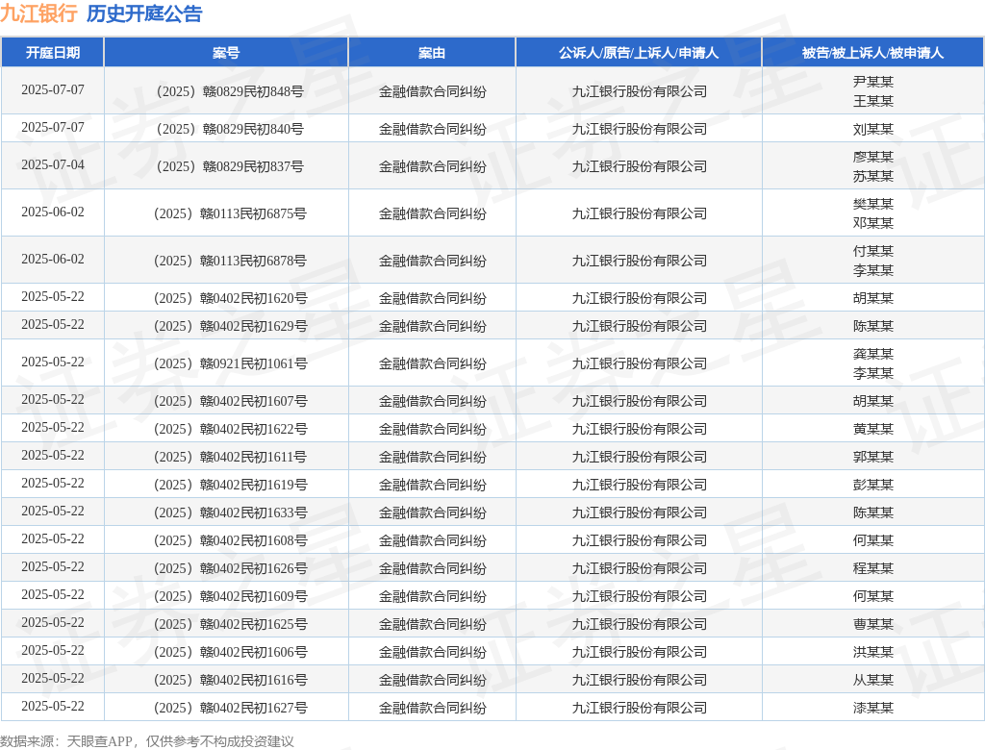Select the 案号 column header

pyautogui.click(x=226, y=53)
